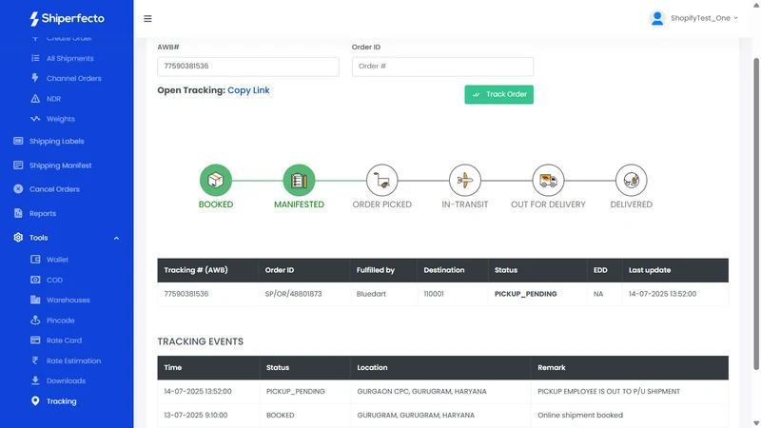This screenshot has width=761, height=428.
Task: Click the Track Order button
Action: (498, 94)
